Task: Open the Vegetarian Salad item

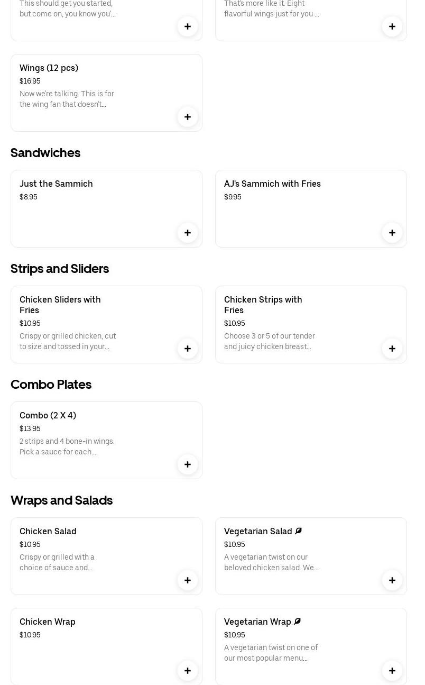Action: click(x=258, y=531)
